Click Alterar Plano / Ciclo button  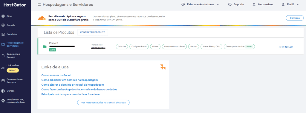click(x=211, y=47)
